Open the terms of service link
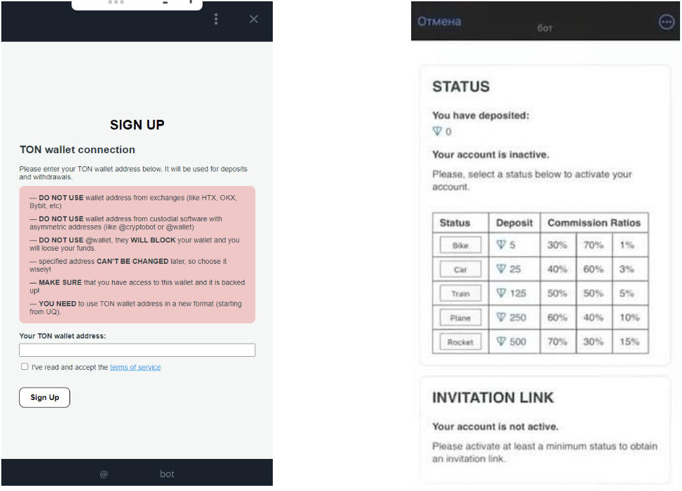The height and width of the screenshot is (491, 682). coord(135,367)
